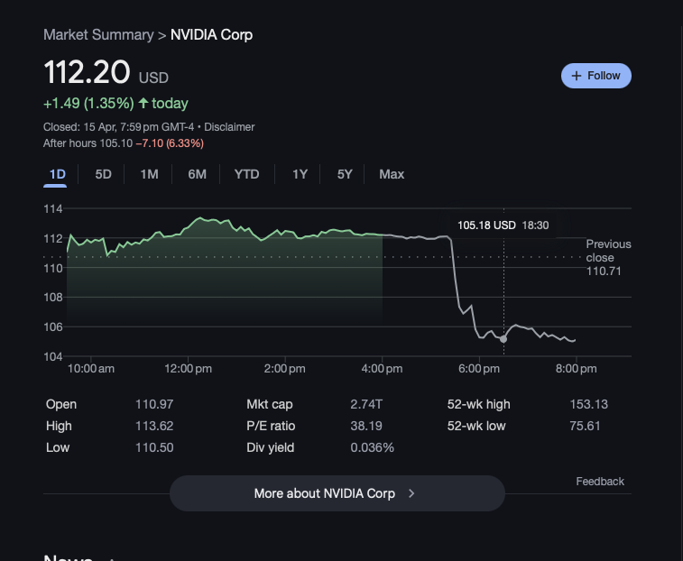
Task: Select the Max chart range tab
Action: click(x=392, y=174)
